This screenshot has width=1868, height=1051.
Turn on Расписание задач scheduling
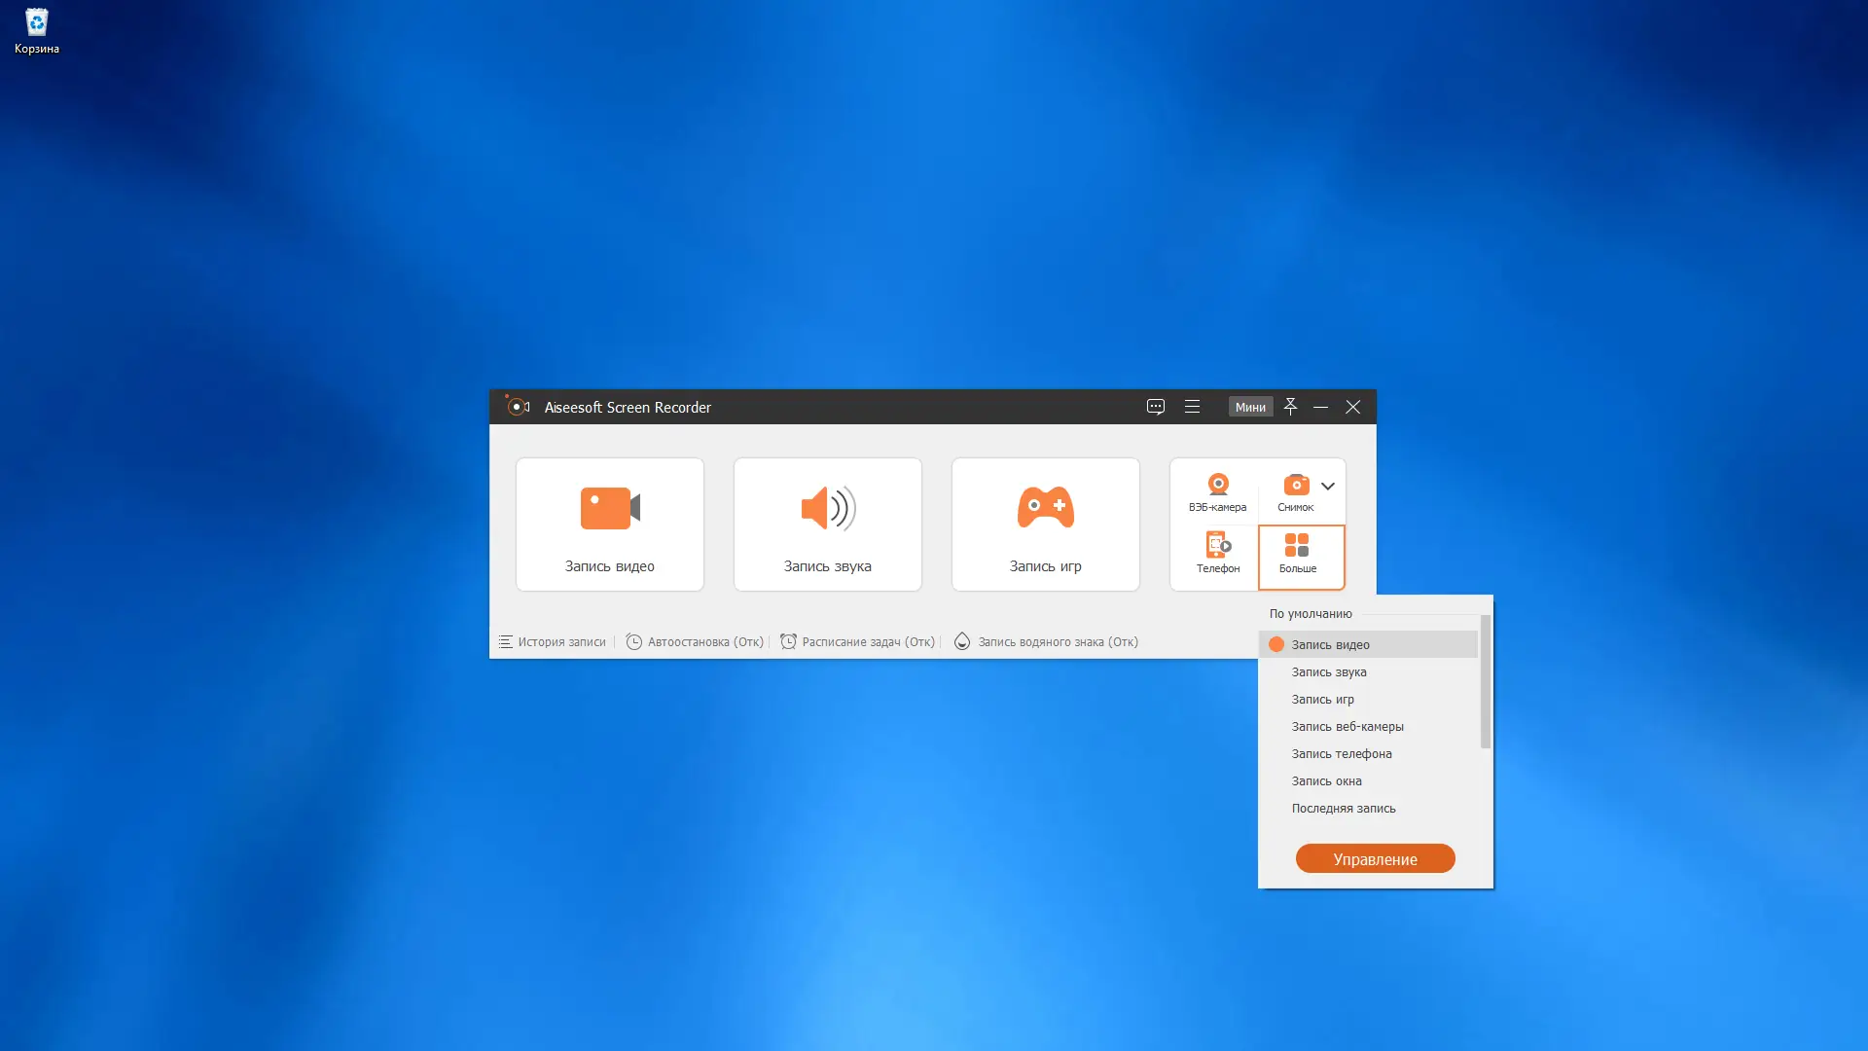858,641
